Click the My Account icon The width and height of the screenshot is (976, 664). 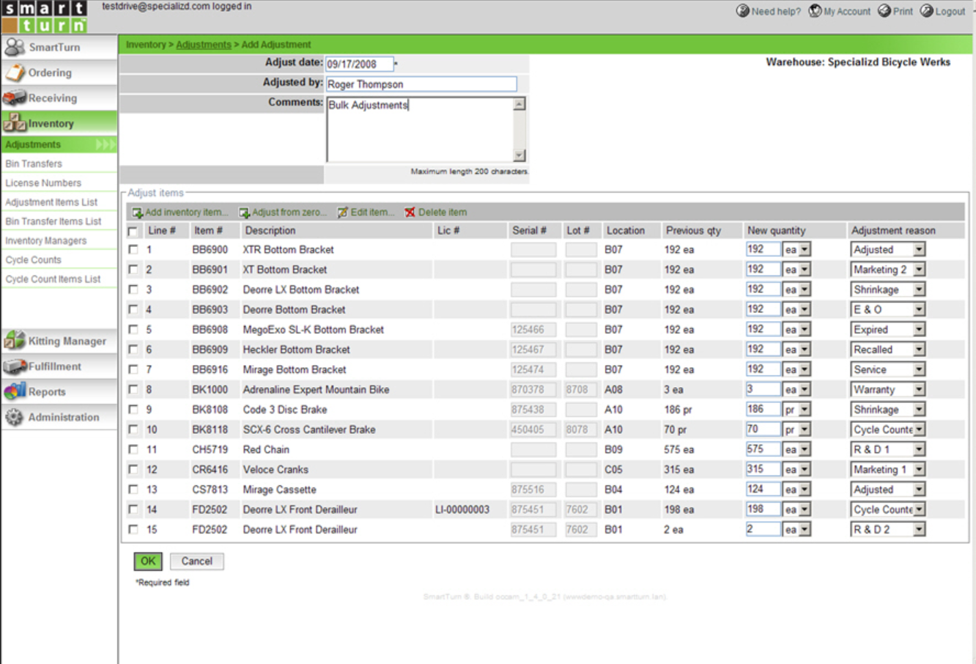click(815, 11)
